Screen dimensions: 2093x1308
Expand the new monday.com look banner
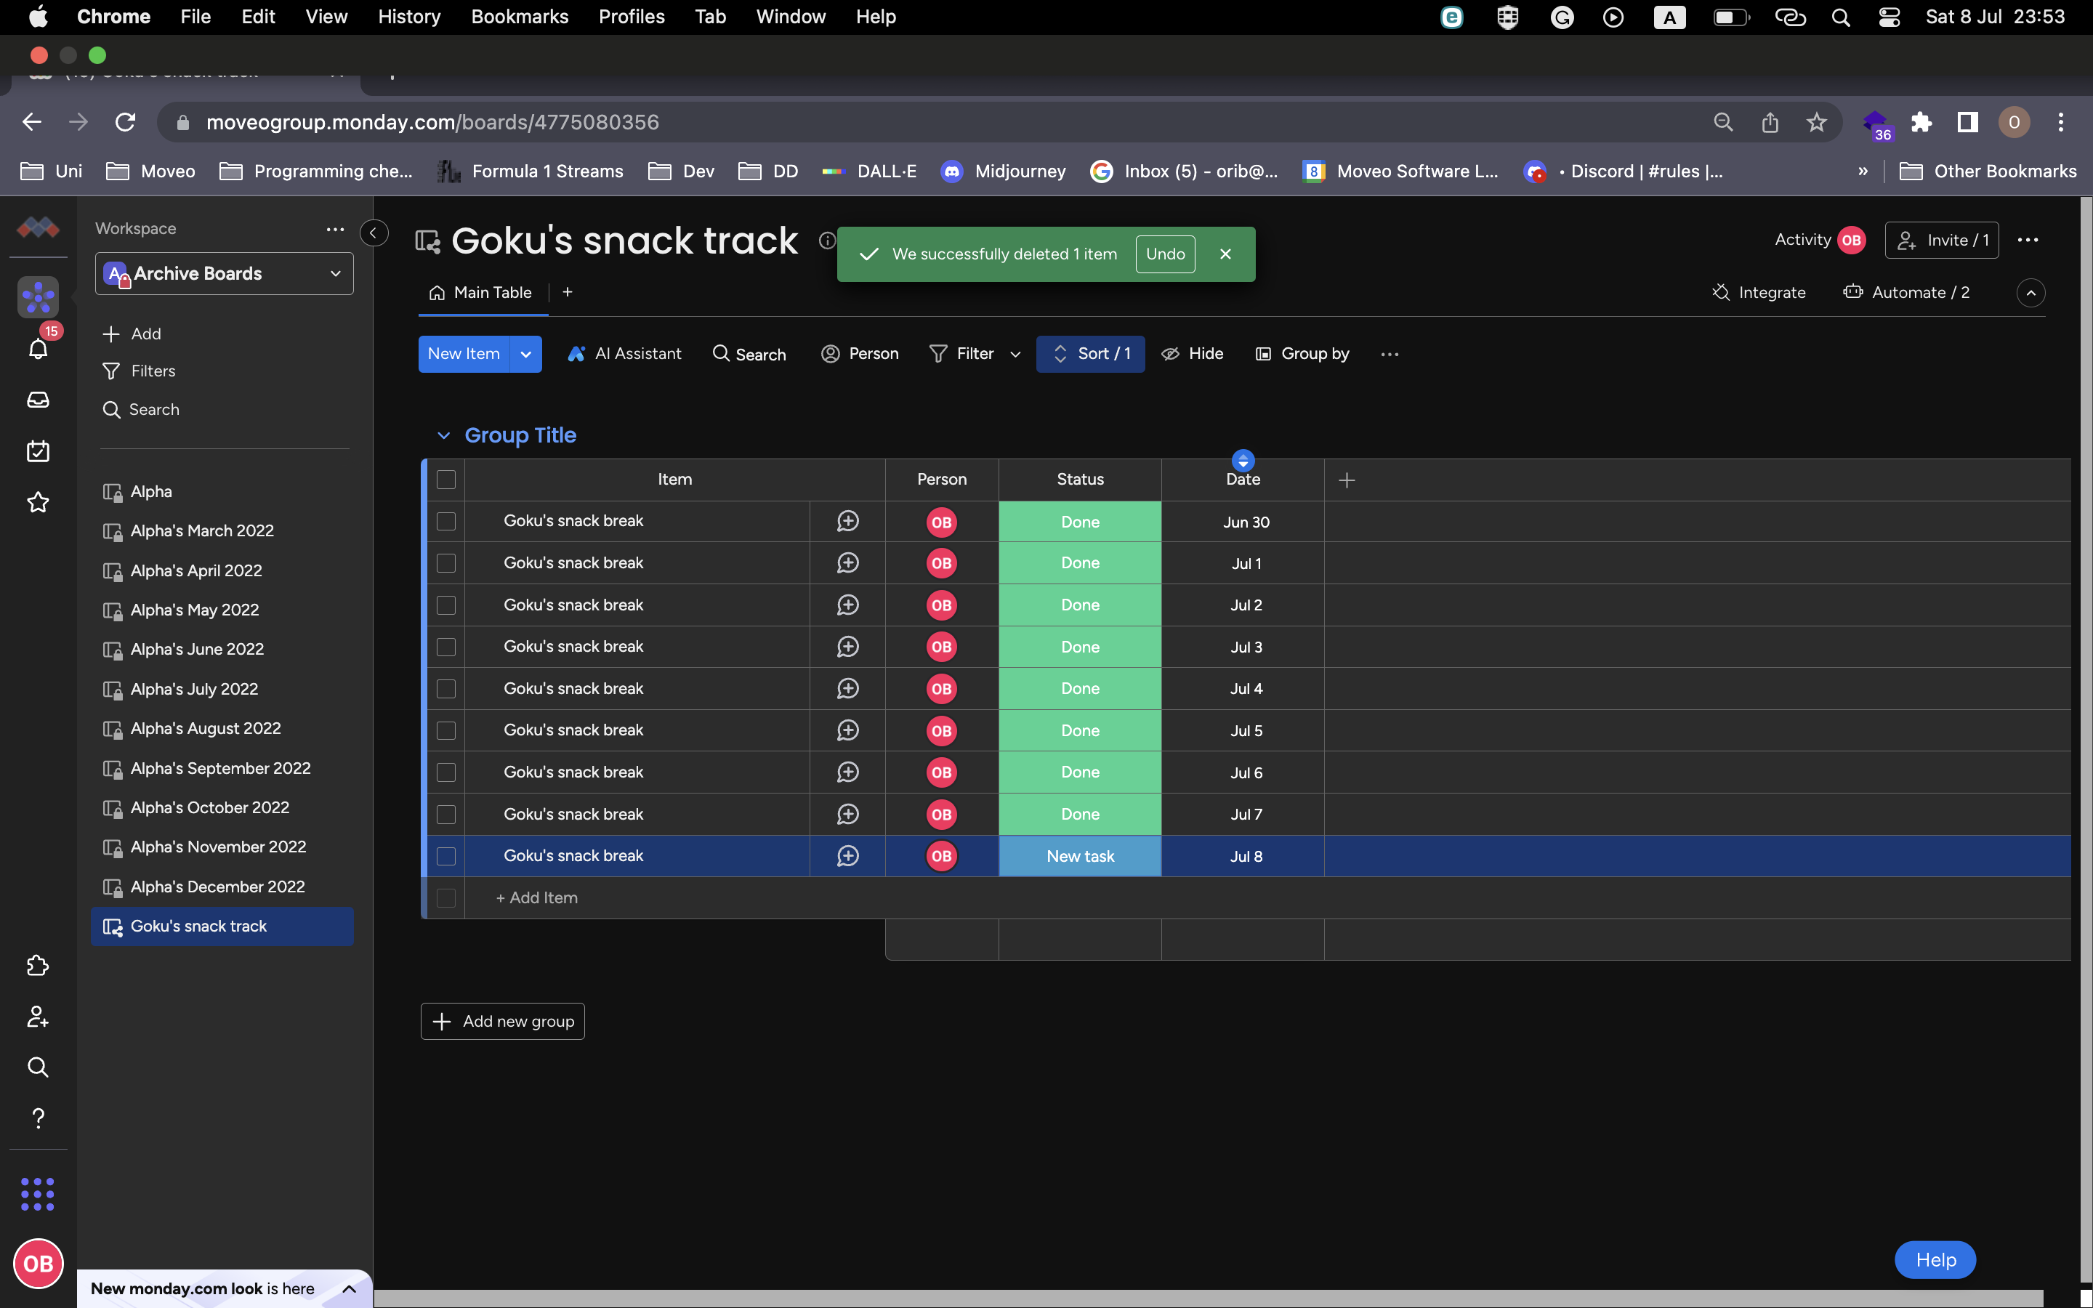(x=349, y=1289)
